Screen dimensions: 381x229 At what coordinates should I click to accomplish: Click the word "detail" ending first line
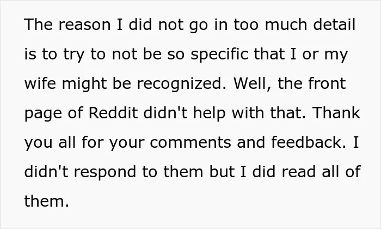(x=334, y=25)
